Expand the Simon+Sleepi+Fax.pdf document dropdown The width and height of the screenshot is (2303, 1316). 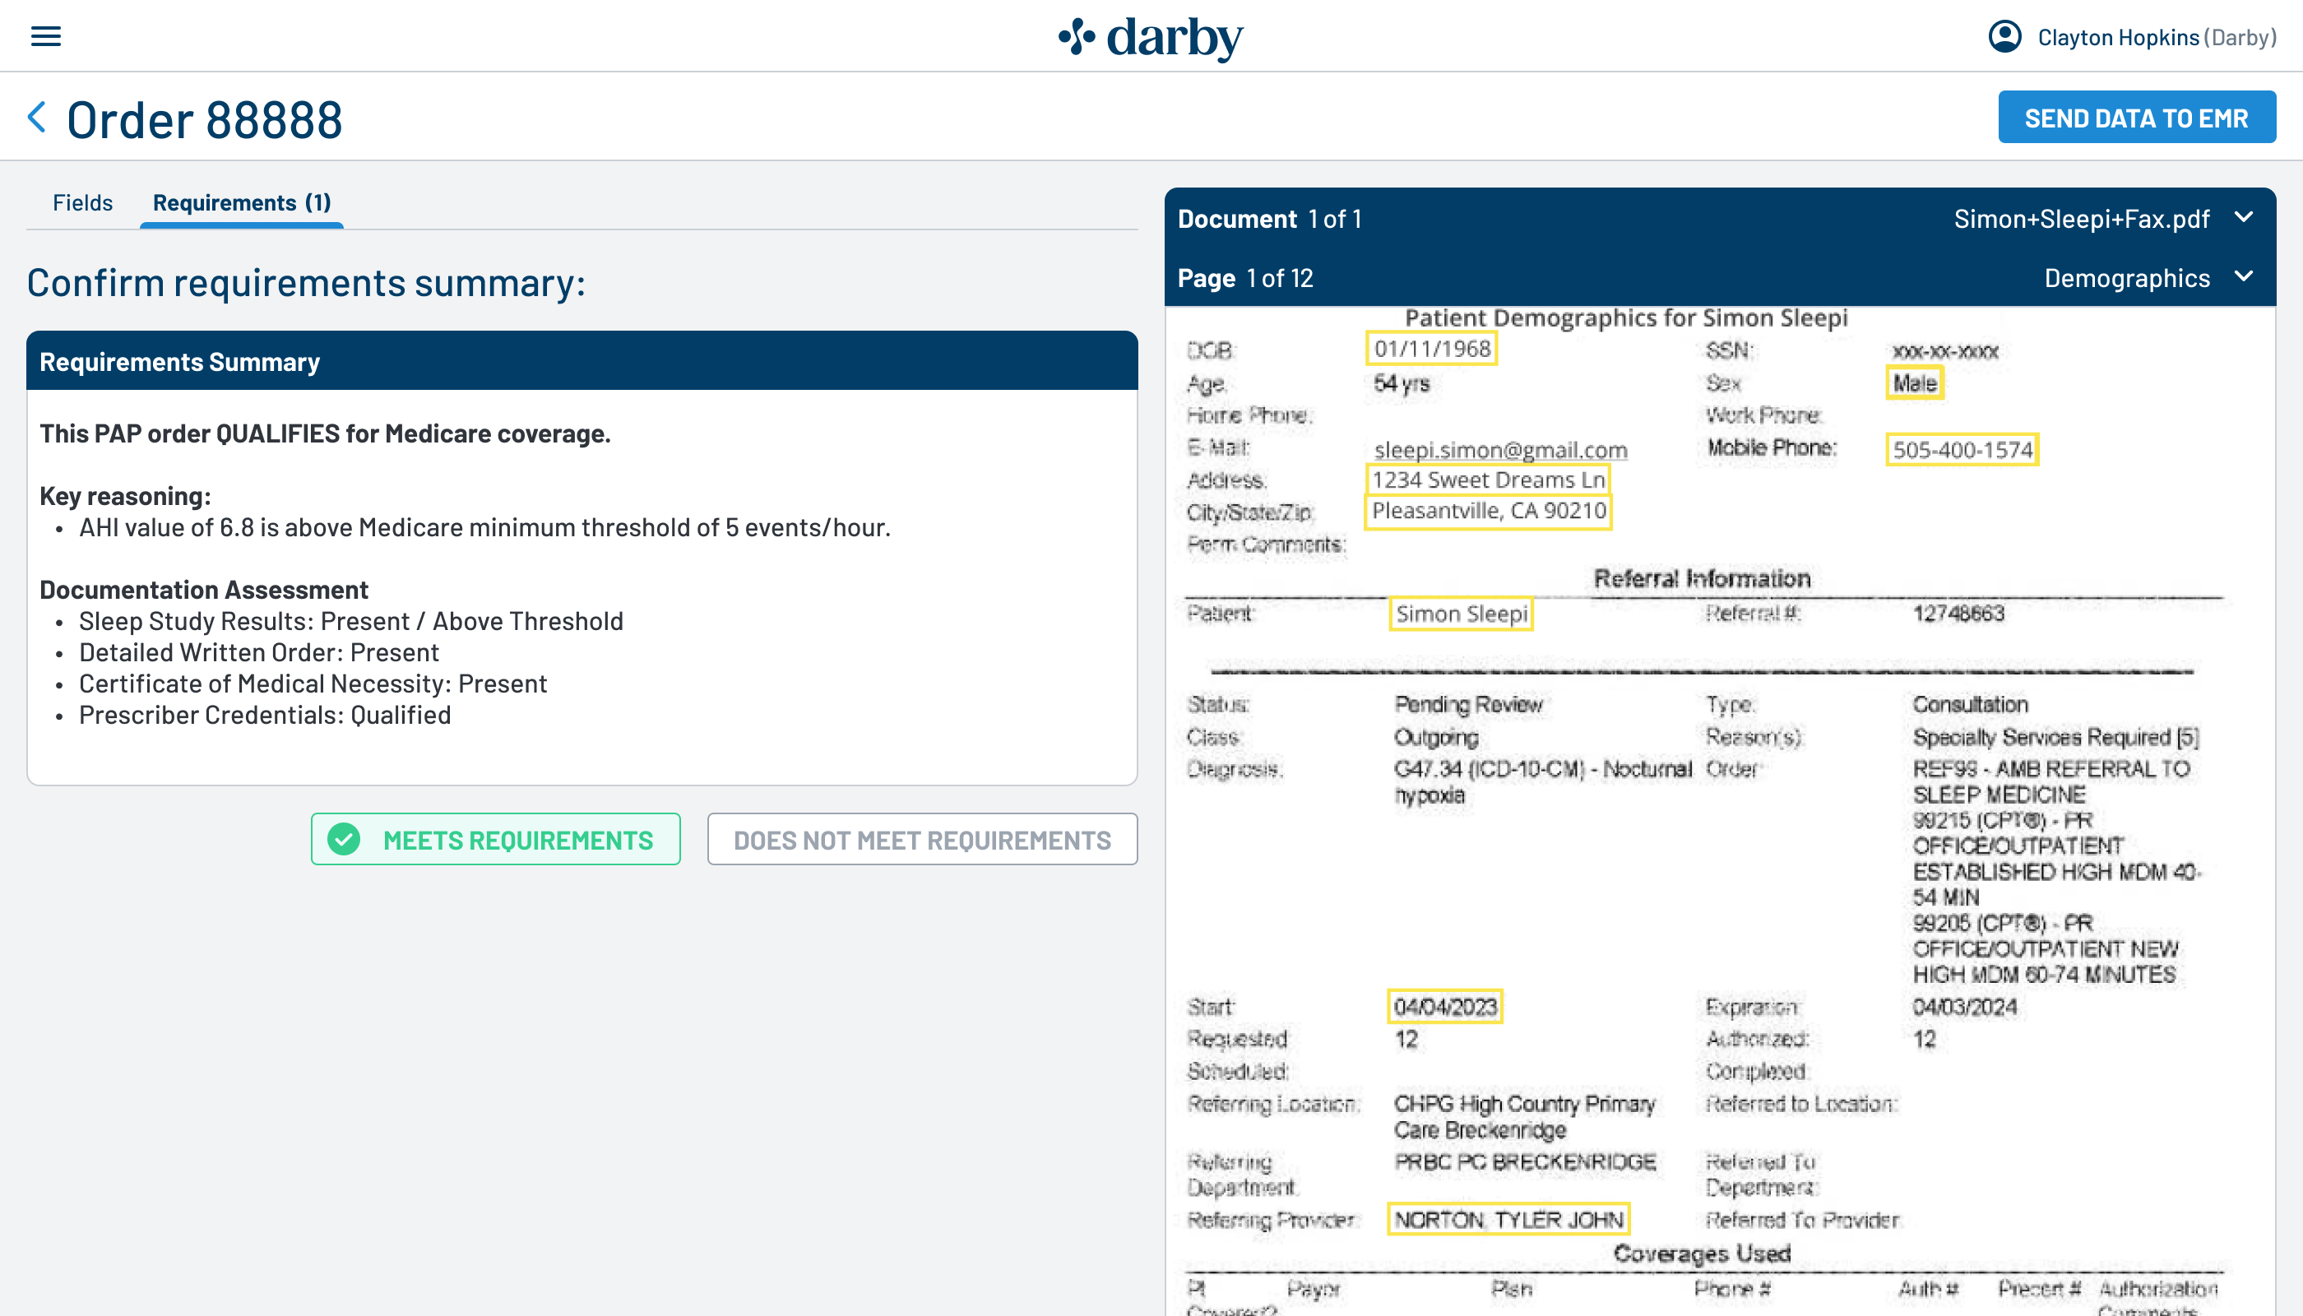click(x=2243, y=218)
